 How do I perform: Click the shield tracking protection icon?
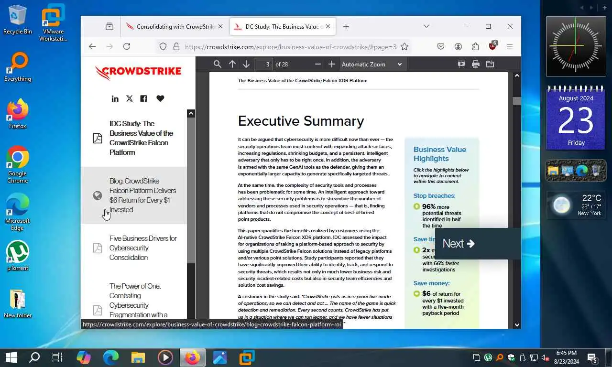coord(163,46)
